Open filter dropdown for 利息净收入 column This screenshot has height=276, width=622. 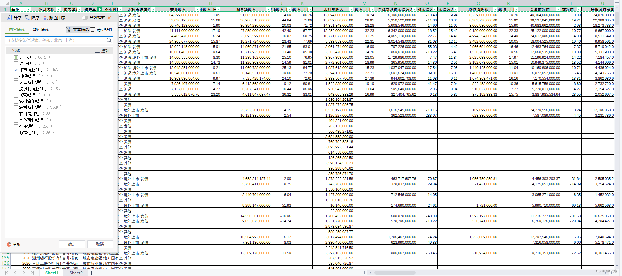[268, 9]
